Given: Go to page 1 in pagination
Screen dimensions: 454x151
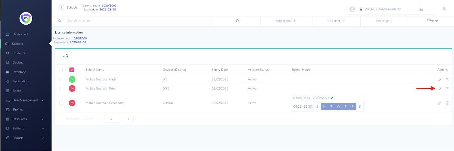Looking at the screenshot, I should [x=128, y=119].
